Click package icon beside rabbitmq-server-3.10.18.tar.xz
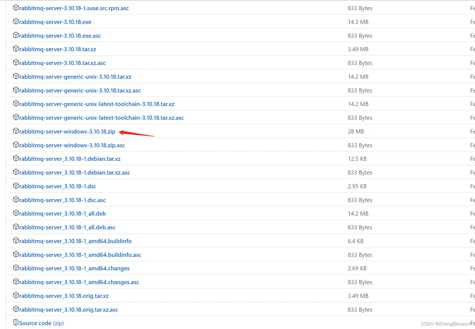Image resolution: width=475 pixels, height=329 pixels. click(x=16, y=49)
